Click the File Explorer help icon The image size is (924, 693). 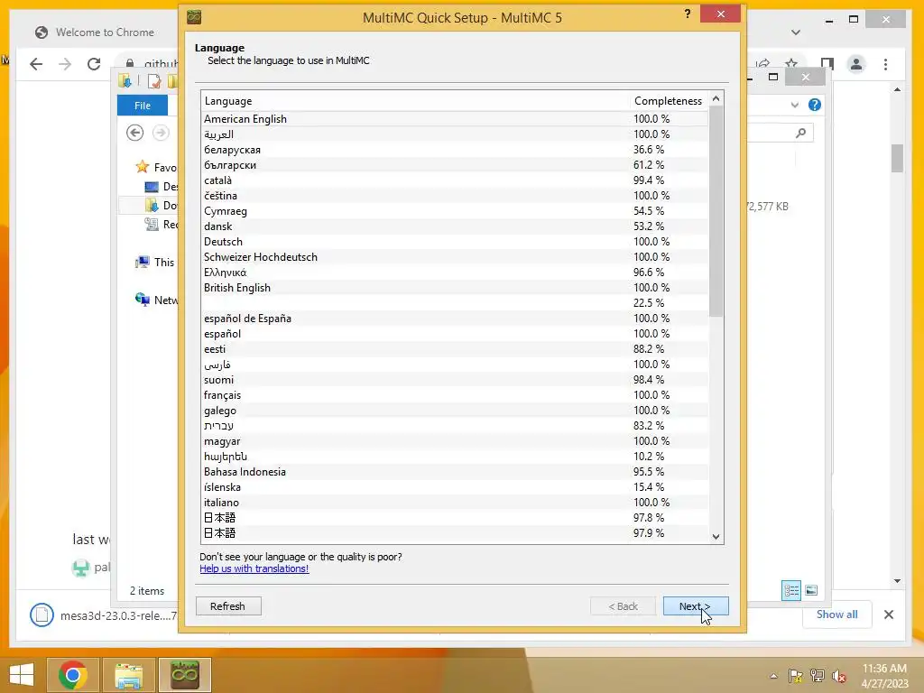815,105
